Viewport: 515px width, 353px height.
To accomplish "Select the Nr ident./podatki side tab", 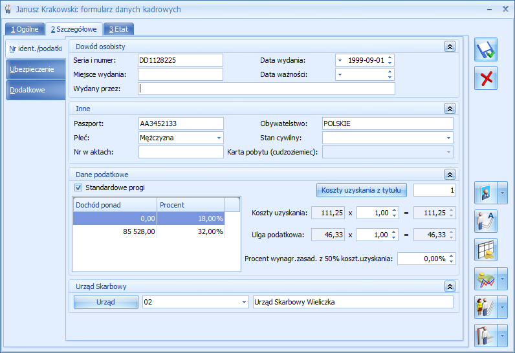I will [36, 48].
